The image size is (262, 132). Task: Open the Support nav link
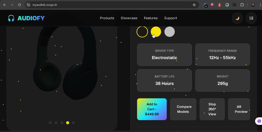pyautogui.click(x=171, y=18)
